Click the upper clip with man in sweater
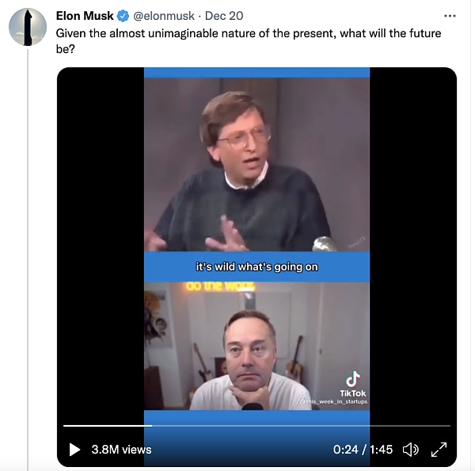The width and height of the screenshot is (475, 471). pos(256,165)
